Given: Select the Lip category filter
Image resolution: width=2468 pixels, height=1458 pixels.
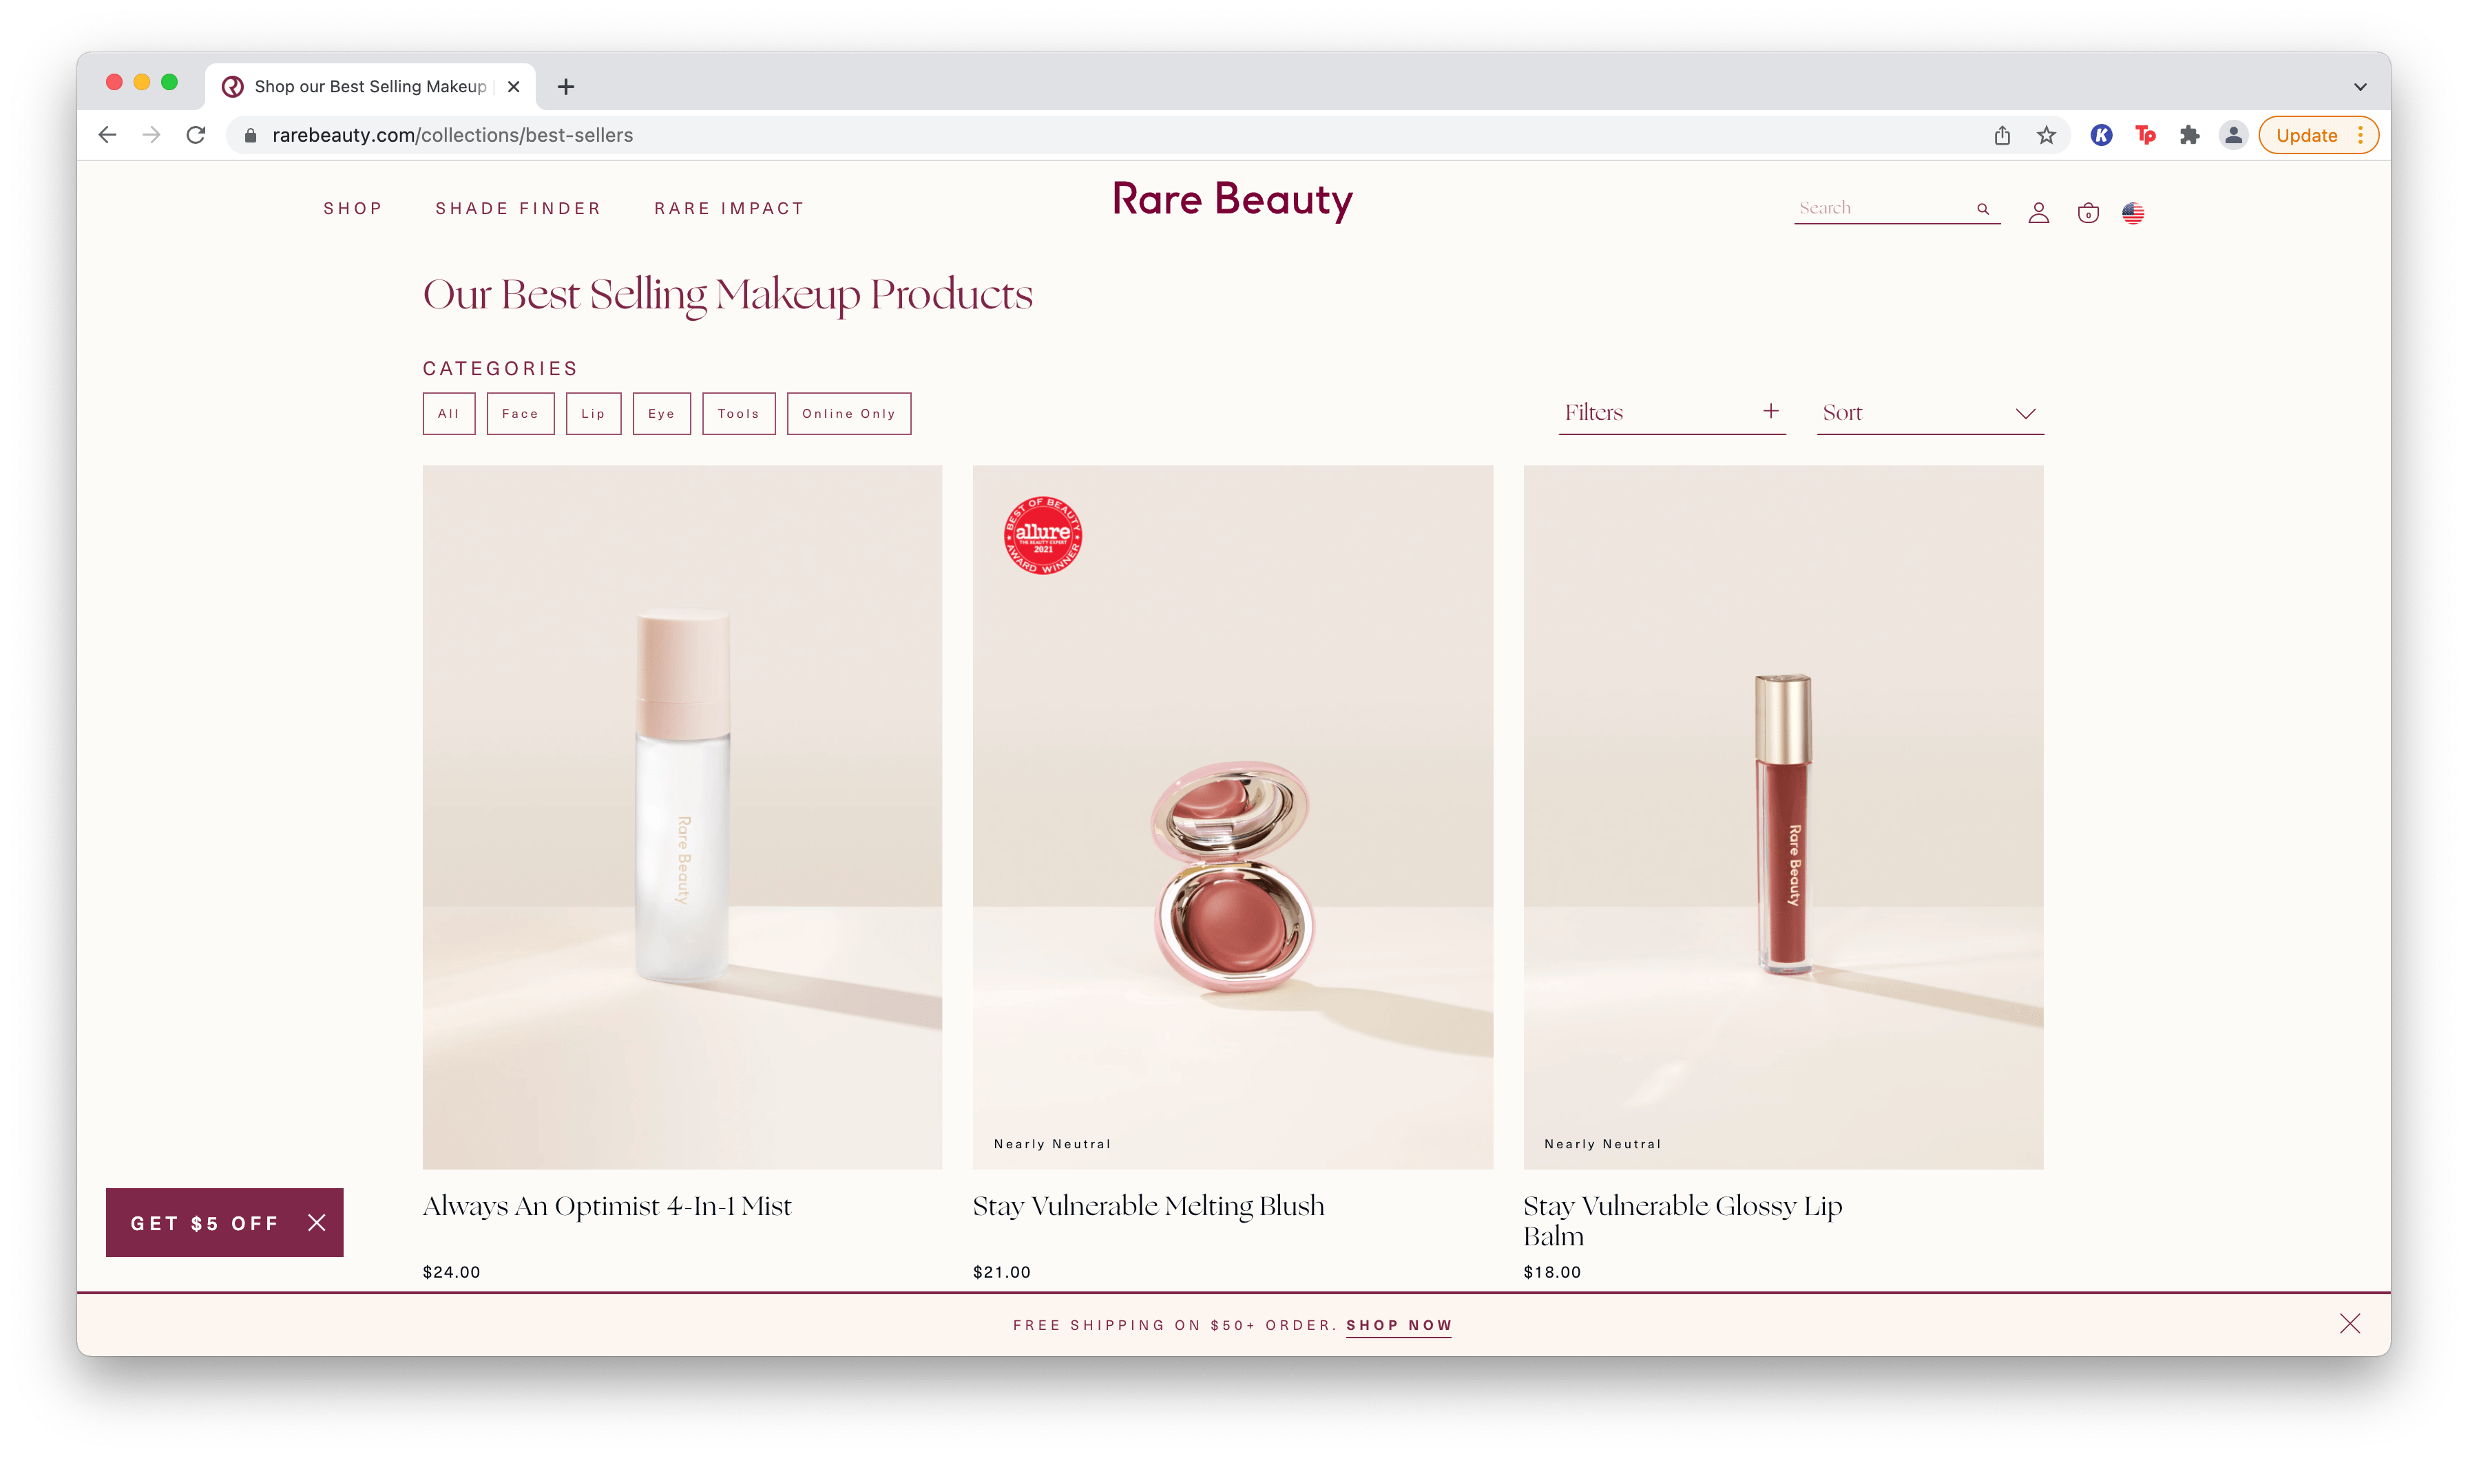Looking at the screenshot, I should 592,414.
